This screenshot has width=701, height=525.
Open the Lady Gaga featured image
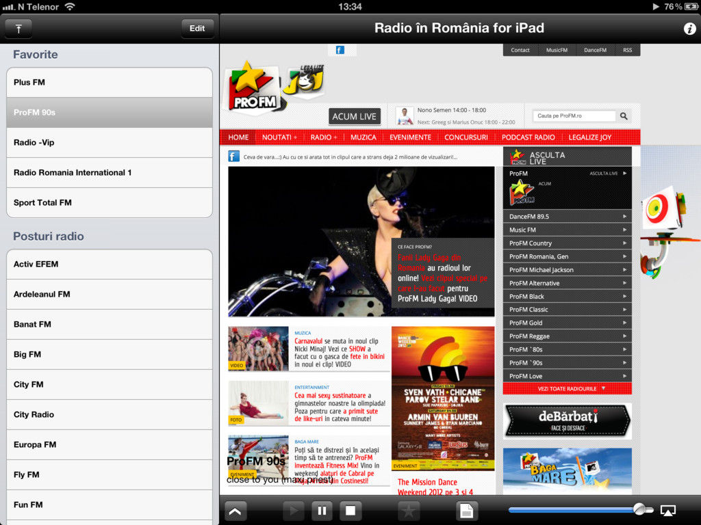point(361,241)
